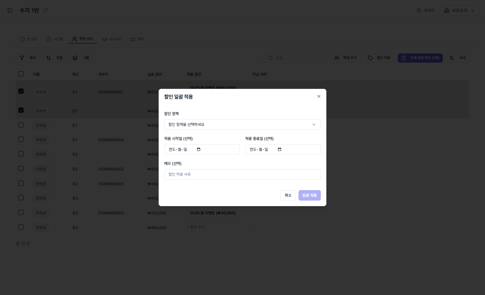Check the checkbox for 윤학생
Viewport: 485px width, 295px height.
(x=21, y=154)
